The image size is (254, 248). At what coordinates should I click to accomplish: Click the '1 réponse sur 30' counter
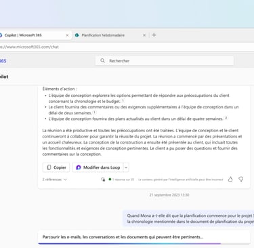click(123, 180)
